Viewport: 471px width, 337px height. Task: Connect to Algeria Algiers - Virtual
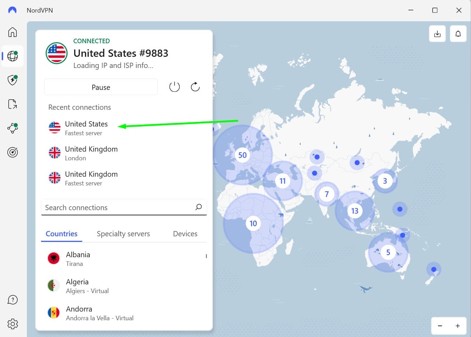tap(124, 286)
